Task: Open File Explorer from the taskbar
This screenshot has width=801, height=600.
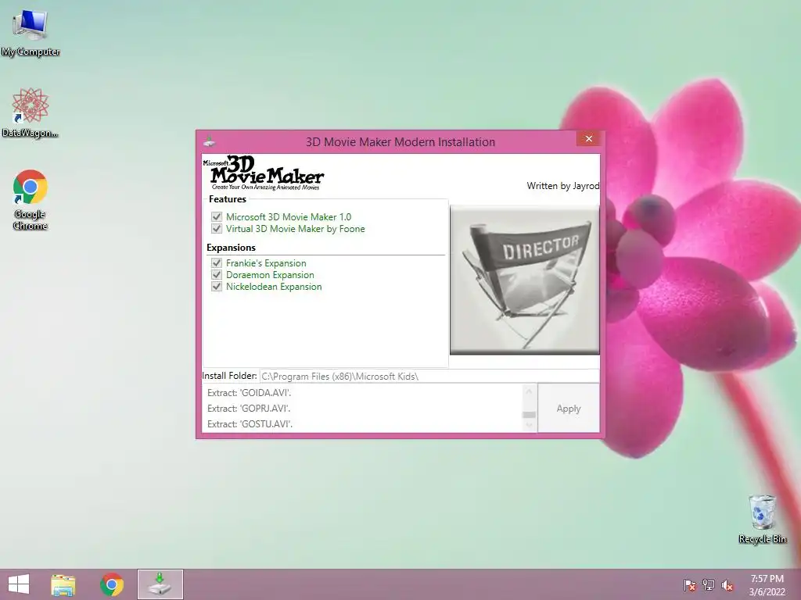Action: pos(63,584)
